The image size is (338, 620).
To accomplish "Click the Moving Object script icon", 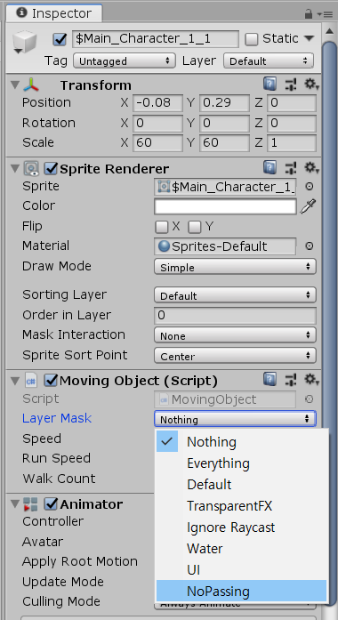I will pos(31,381).
